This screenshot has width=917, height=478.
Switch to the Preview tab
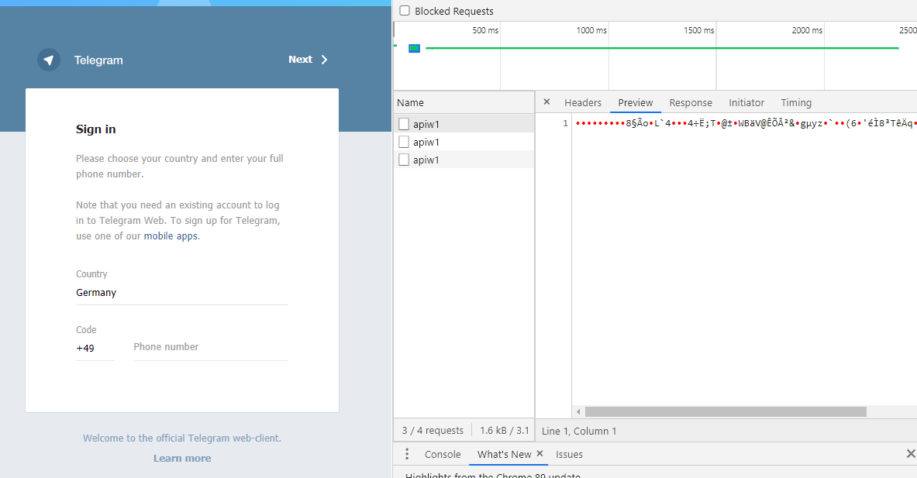pos(635,102)
